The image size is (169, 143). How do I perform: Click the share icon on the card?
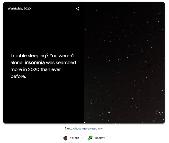click(x=77, y=9)
